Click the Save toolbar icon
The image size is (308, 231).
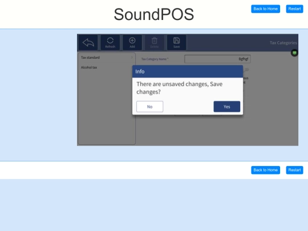click(x=176, y=42)
